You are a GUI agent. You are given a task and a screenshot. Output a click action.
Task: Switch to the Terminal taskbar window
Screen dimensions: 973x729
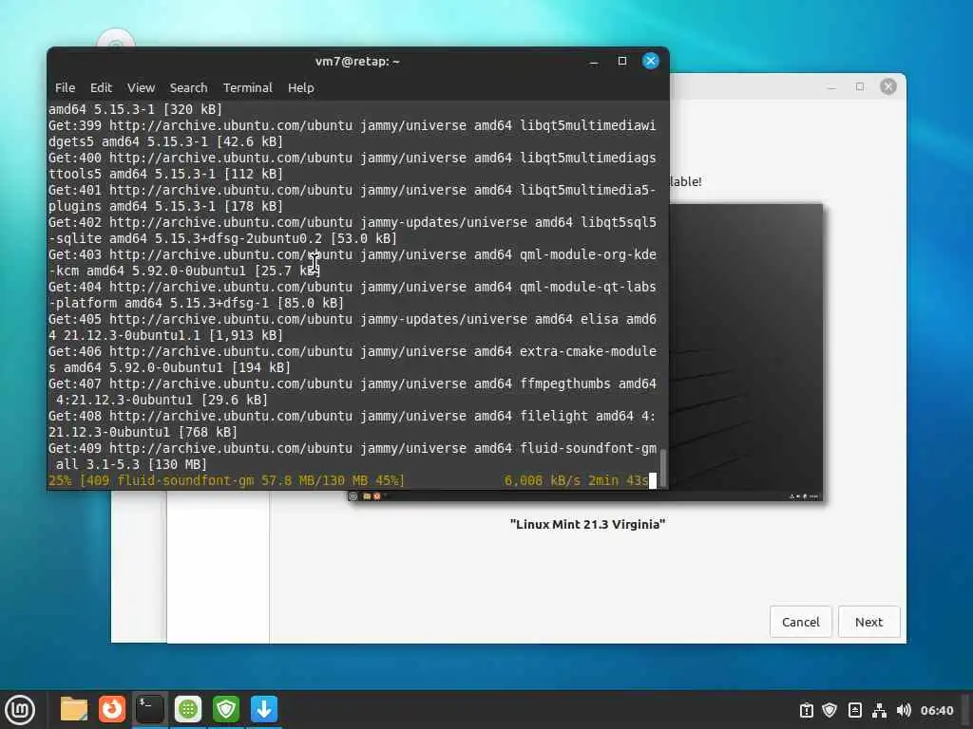tap(150, 709)
